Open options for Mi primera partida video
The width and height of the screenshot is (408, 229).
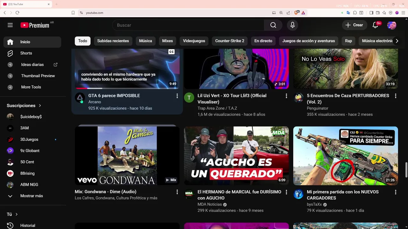(396, 192)
